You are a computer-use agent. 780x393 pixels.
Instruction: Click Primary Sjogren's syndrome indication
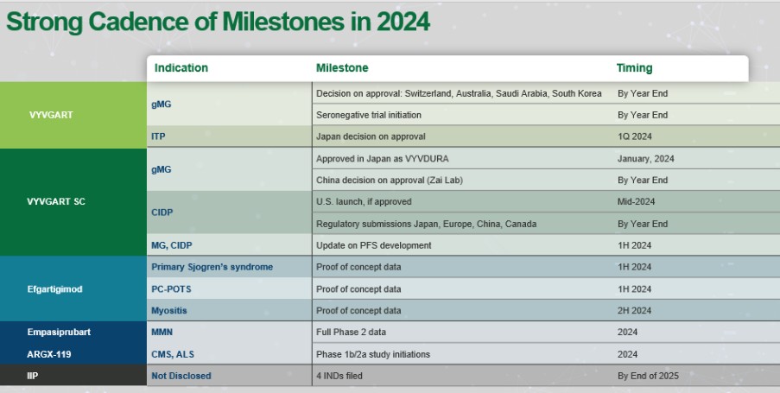212,267
